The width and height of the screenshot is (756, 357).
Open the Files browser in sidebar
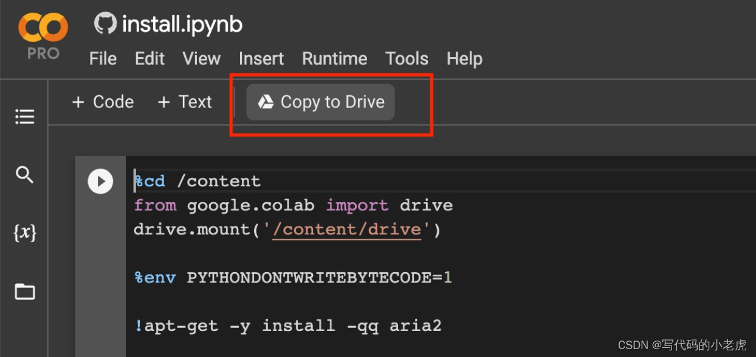(24, 291)
